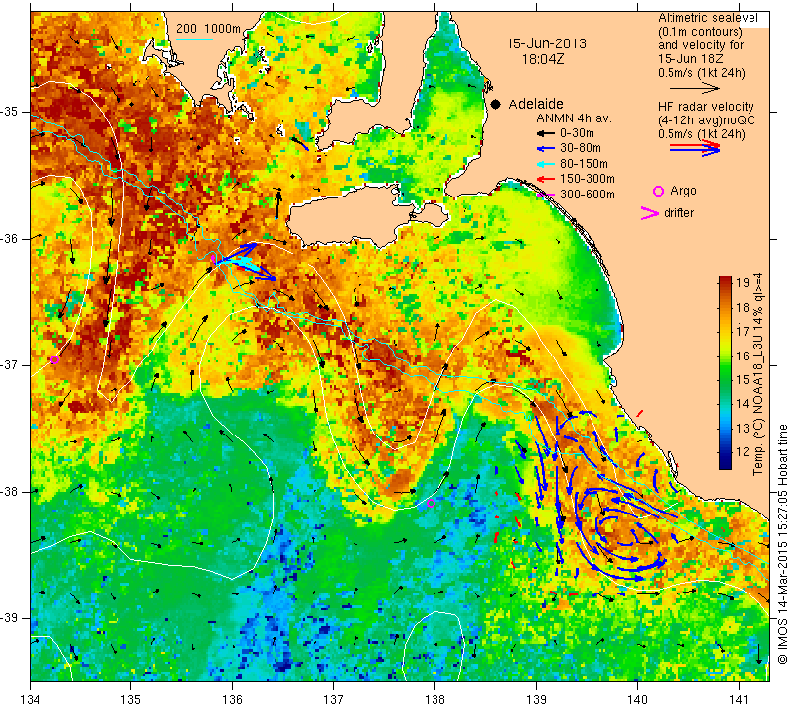790x711 pixels.
Task: Click the Adelaide city label
Action: point(535,104)
